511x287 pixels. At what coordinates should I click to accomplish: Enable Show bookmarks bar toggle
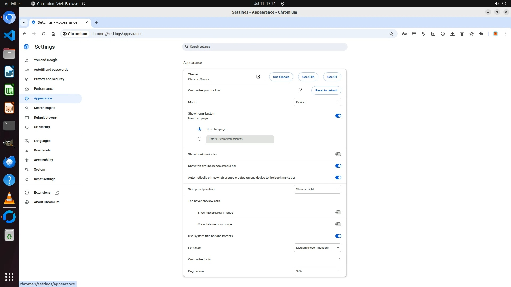point(338,154)
